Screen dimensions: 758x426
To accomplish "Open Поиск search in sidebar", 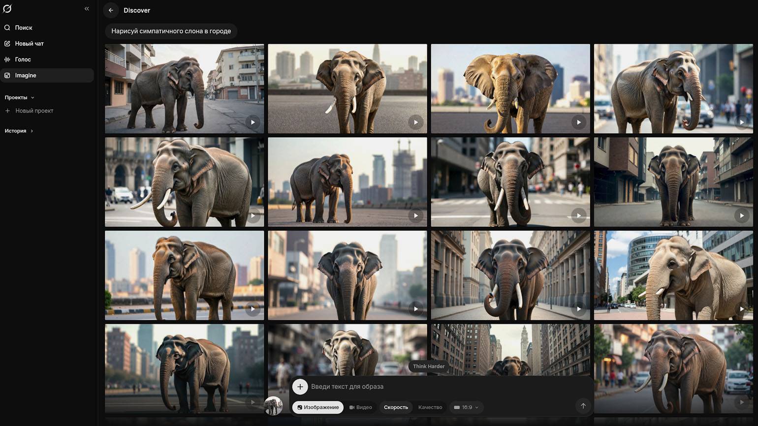I will point(23,28).
